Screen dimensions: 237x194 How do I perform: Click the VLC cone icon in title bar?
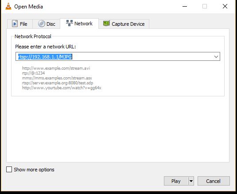(x=8, y=6)
